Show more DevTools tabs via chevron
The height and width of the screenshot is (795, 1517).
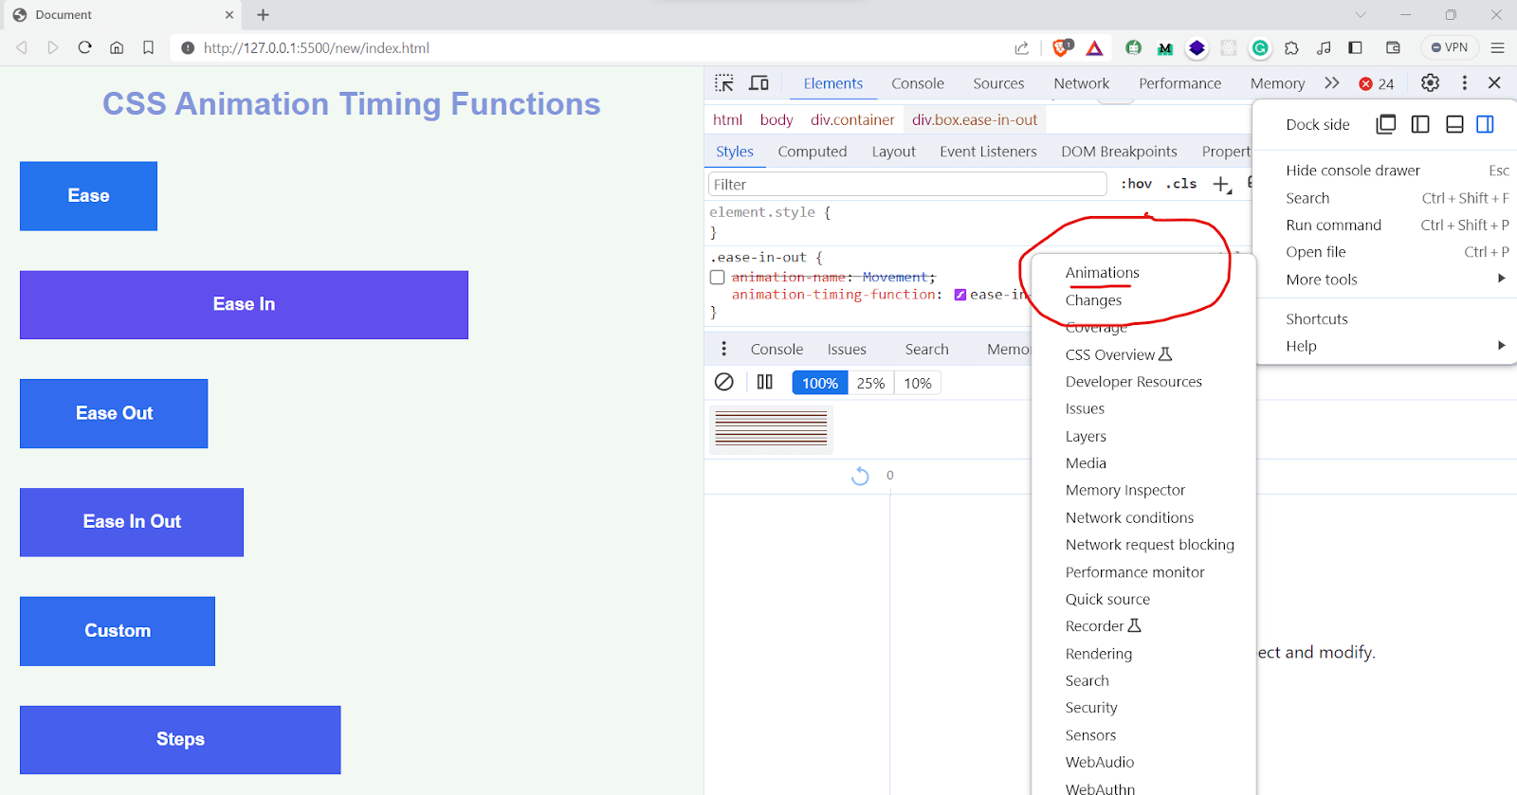click(x=1332, y=83)
